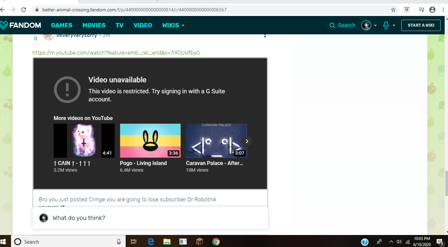448x247 pixels.
Task: Open the TV menu
Action: pos(119,25)
